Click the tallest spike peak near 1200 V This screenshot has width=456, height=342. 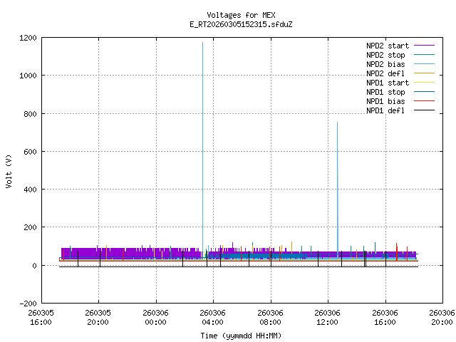[x=202, y=43]
